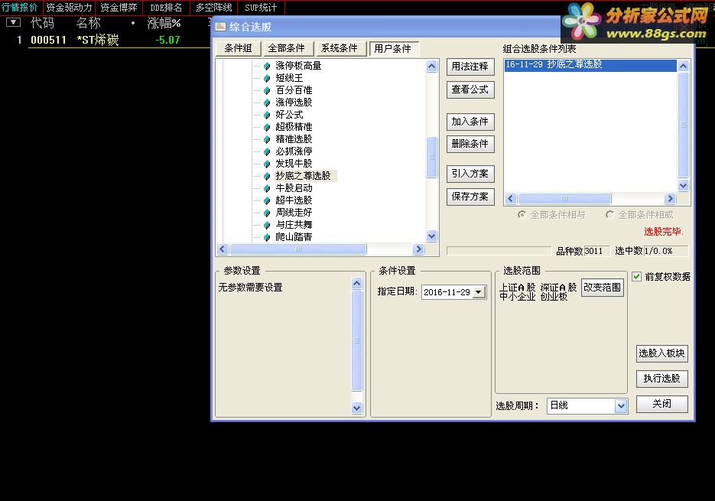This screenshot has width=715, height=501.
Task: Click the formula tree horizontal scrollbar thumb
Action: point(298,249)
